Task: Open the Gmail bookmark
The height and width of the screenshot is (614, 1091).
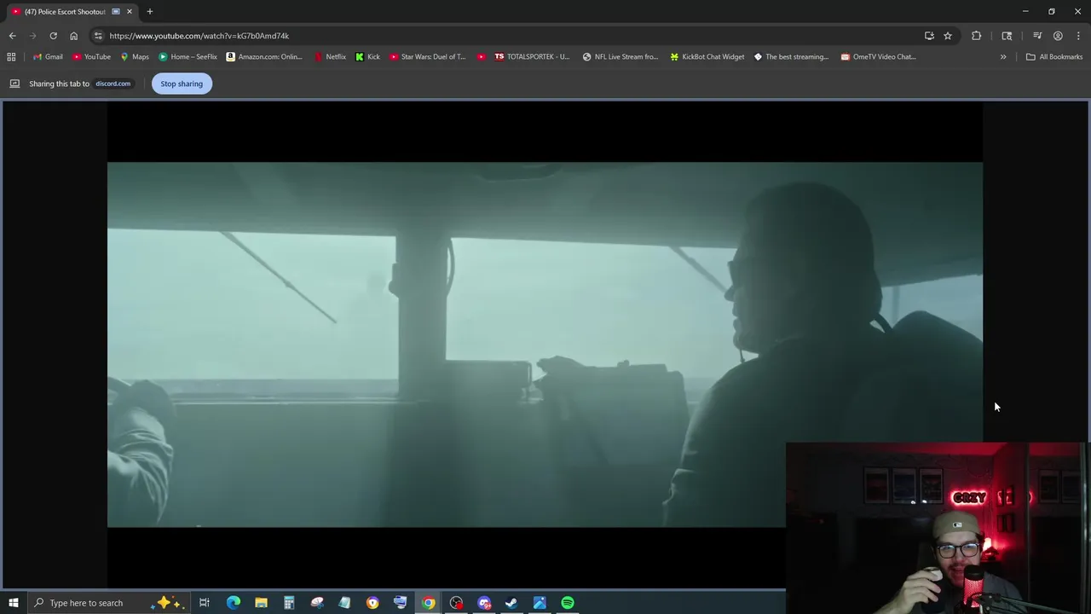Action: [48, 57]
